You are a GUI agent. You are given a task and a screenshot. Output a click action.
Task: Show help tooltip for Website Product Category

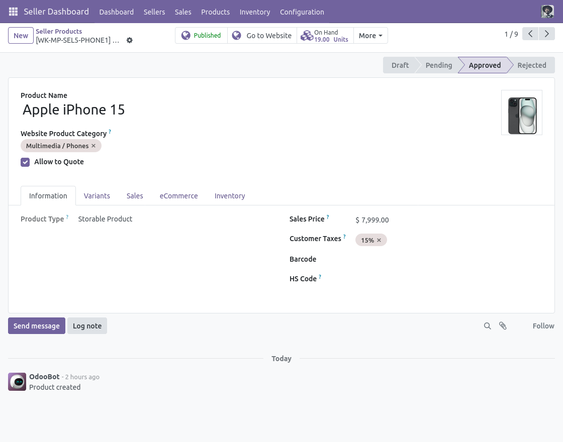point(110,132)
